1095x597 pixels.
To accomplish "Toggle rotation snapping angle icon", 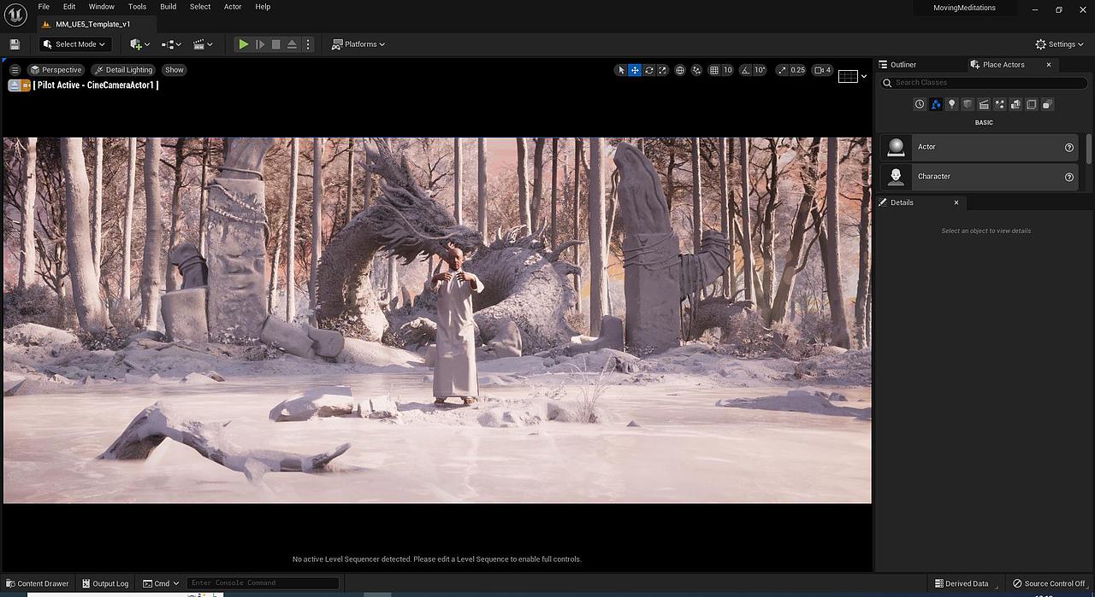I will point(746,70).
